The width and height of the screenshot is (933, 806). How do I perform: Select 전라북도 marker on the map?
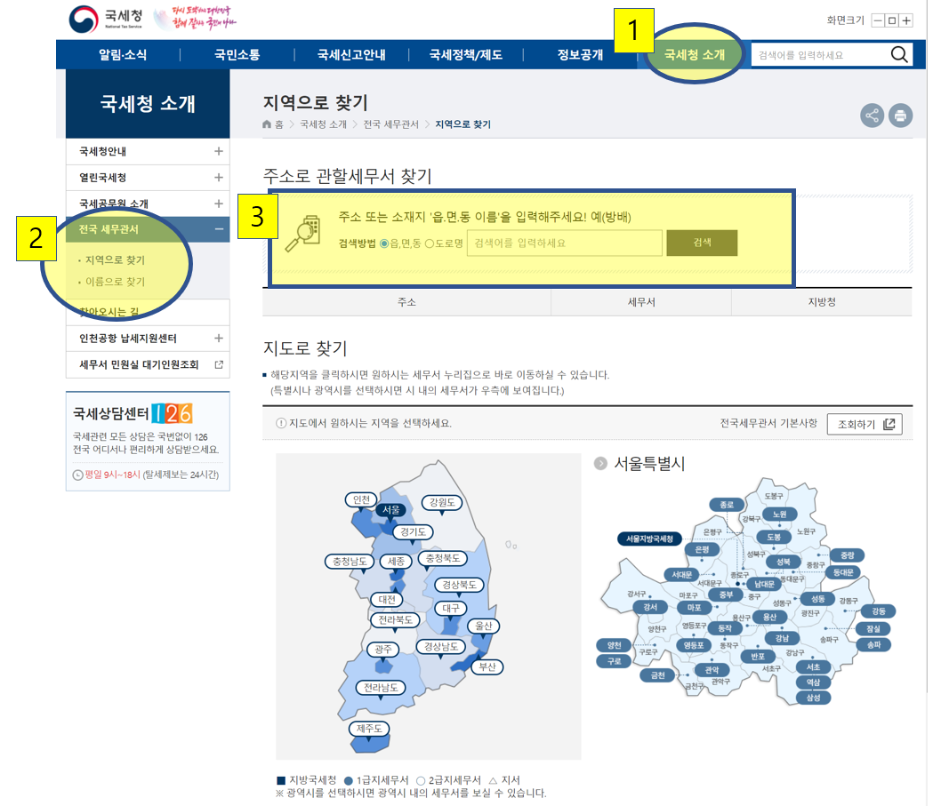coord(395,620)
